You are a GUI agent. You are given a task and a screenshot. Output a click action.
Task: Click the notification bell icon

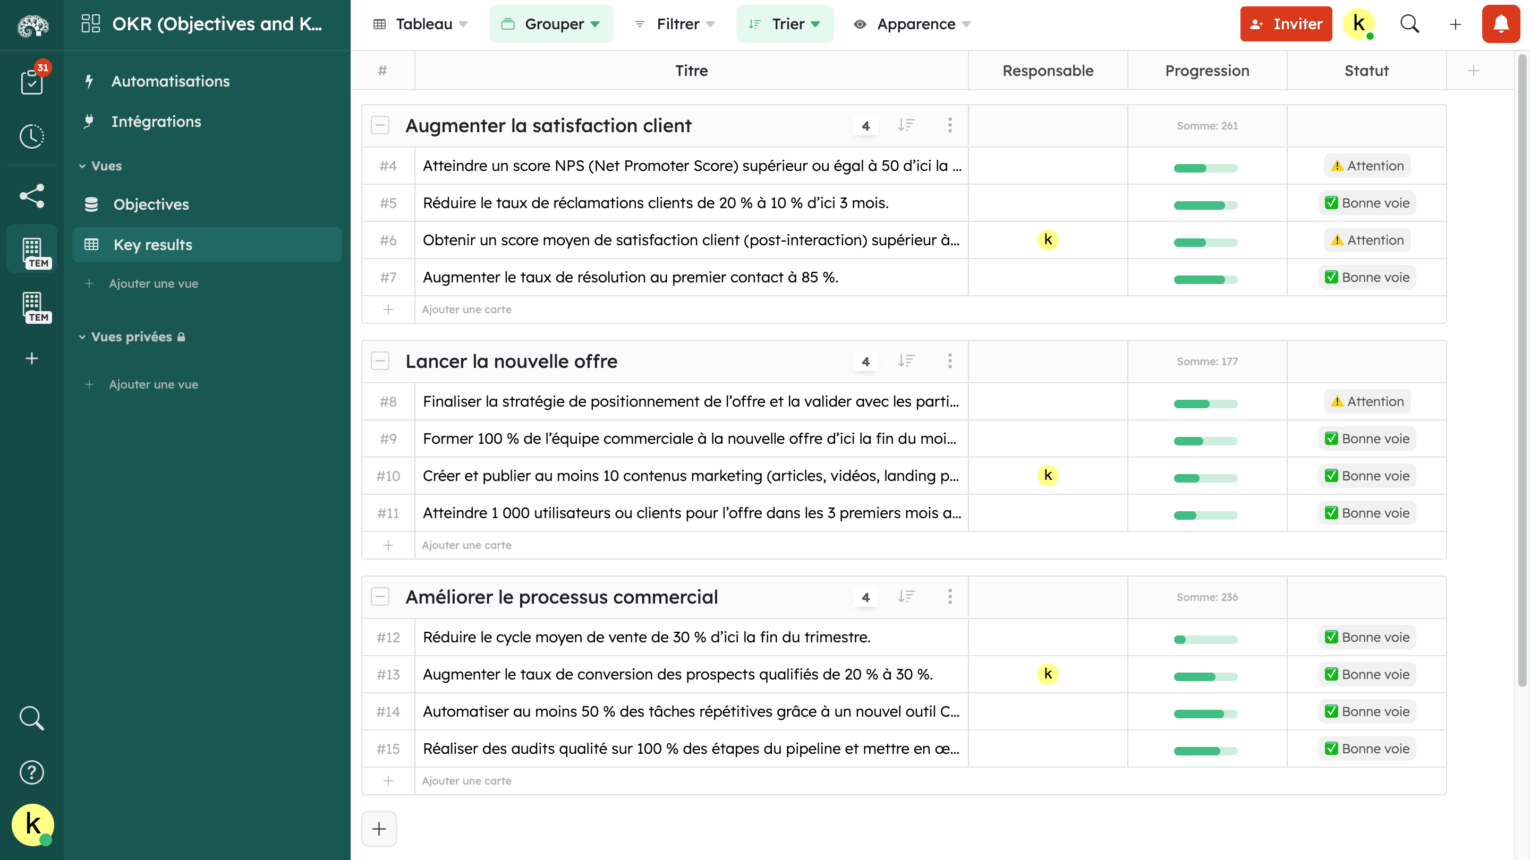click(1502, 23)
